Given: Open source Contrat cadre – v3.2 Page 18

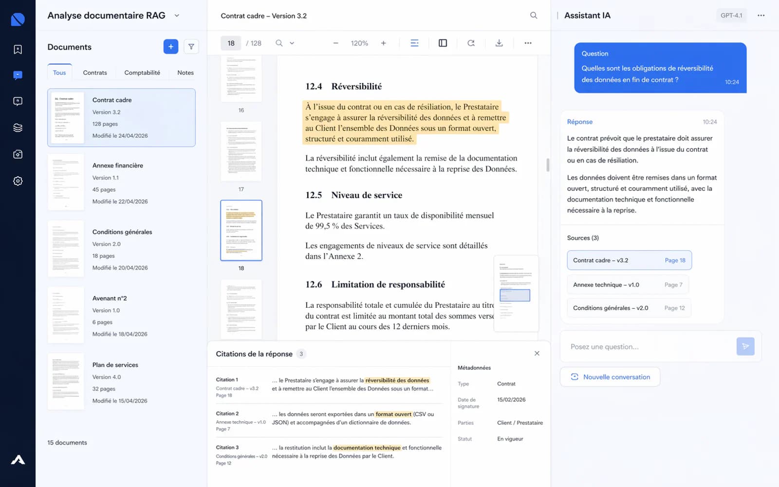Looking at the screenshot, I should pos(629,260).
